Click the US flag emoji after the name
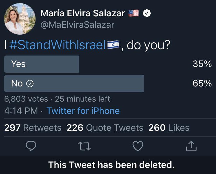This screenshot has width=216, height=174. pos(134,13)
